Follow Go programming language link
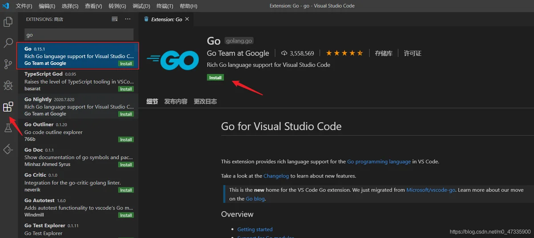The height and width of the screenshot is (238, 534). 379,161
